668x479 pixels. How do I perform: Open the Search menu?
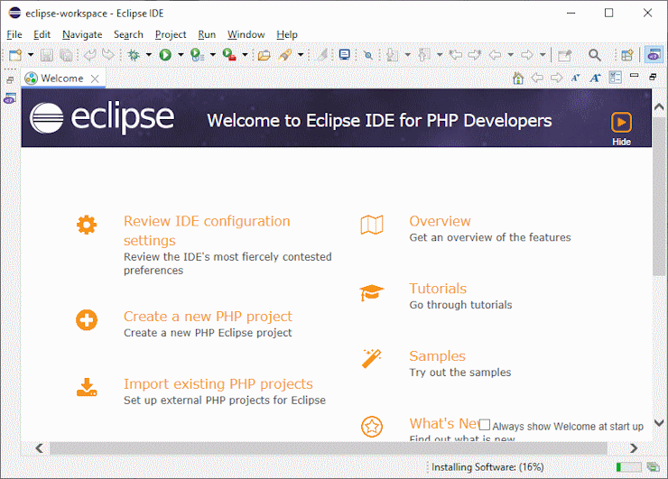[128, 34]
